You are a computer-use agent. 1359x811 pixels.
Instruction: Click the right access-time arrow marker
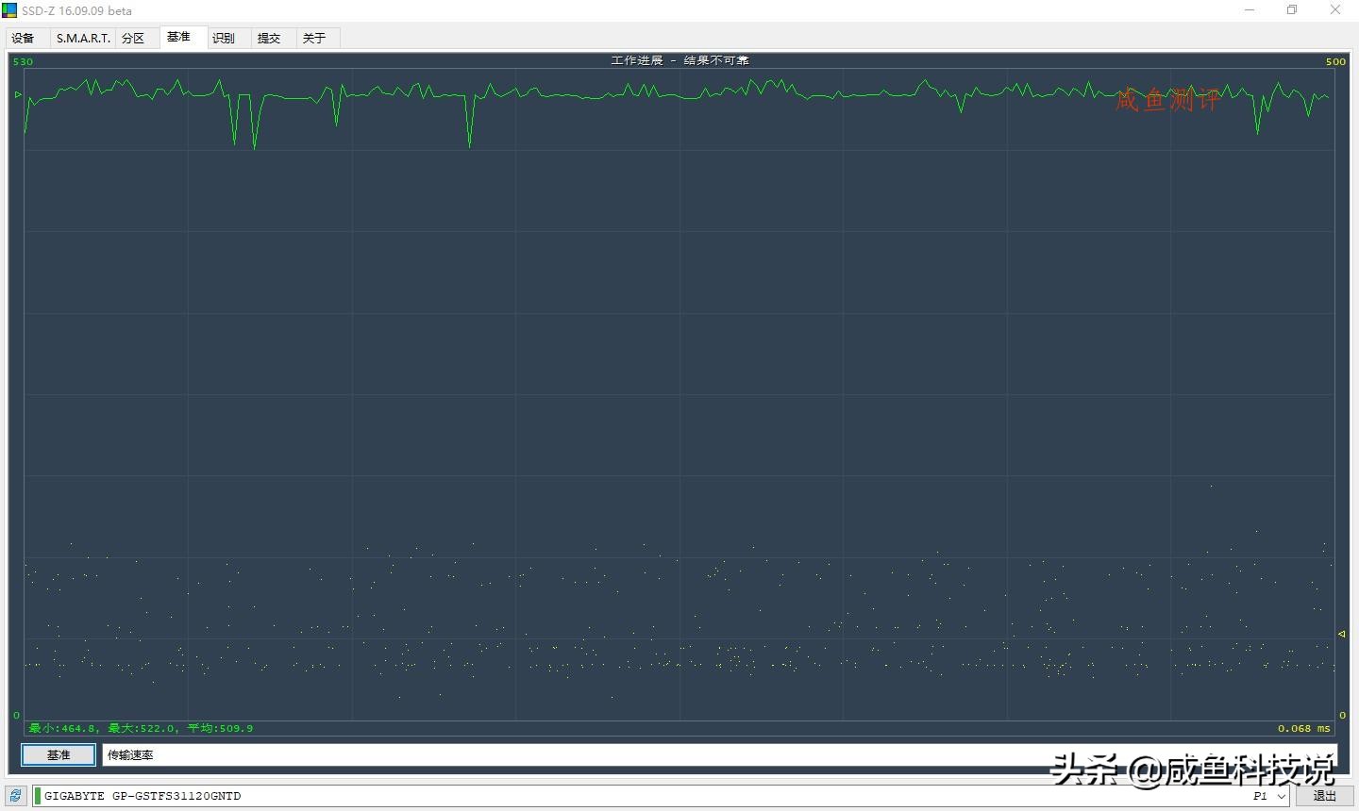(x=1341, y=634)
